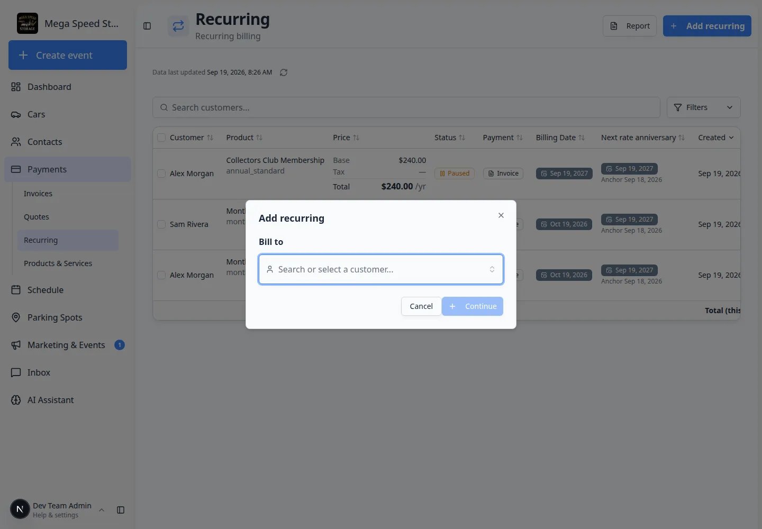Toggle the select-all customers checkbox

[161, 138]
